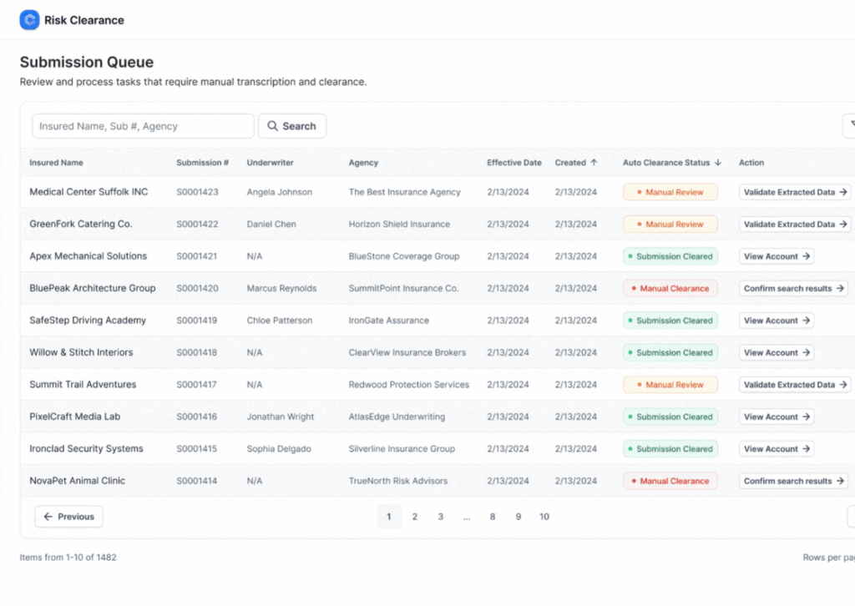Screen dimensions: 855x606
Task: Select page 2 in the pagination bar
Action: 415,517
